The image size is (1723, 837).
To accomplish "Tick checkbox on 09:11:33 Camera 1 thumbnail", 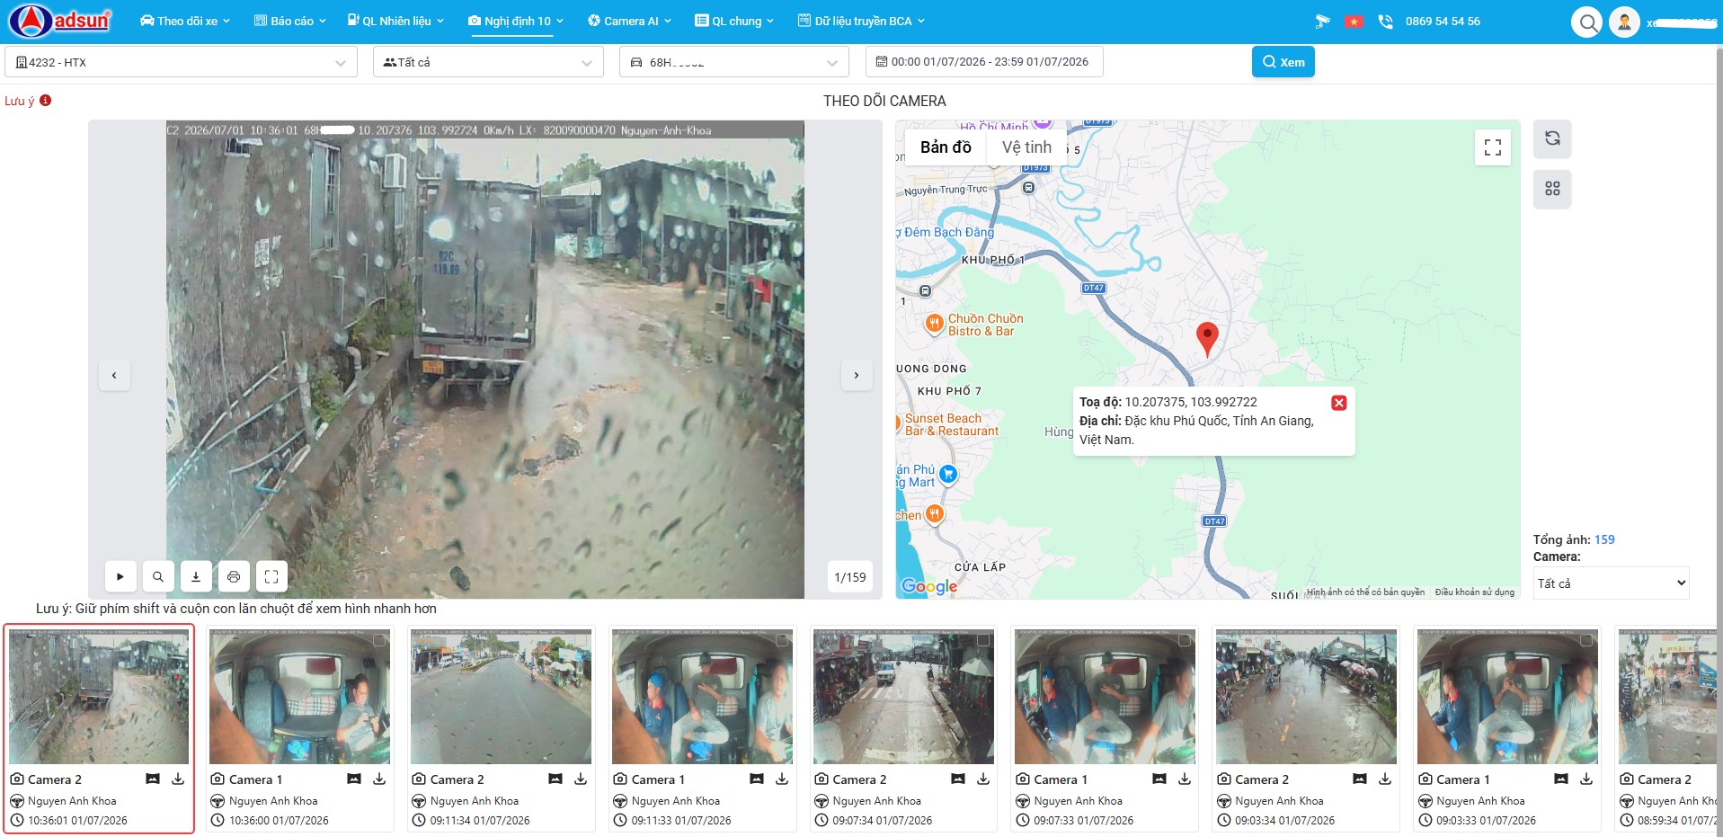I will (783, 640).
